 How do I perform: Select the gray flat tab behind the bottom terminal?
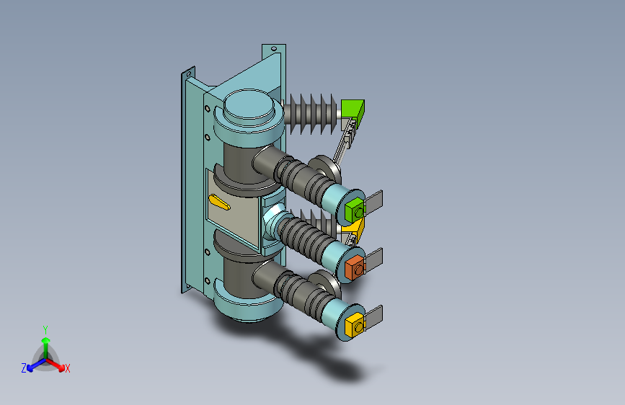pos(373,317)
